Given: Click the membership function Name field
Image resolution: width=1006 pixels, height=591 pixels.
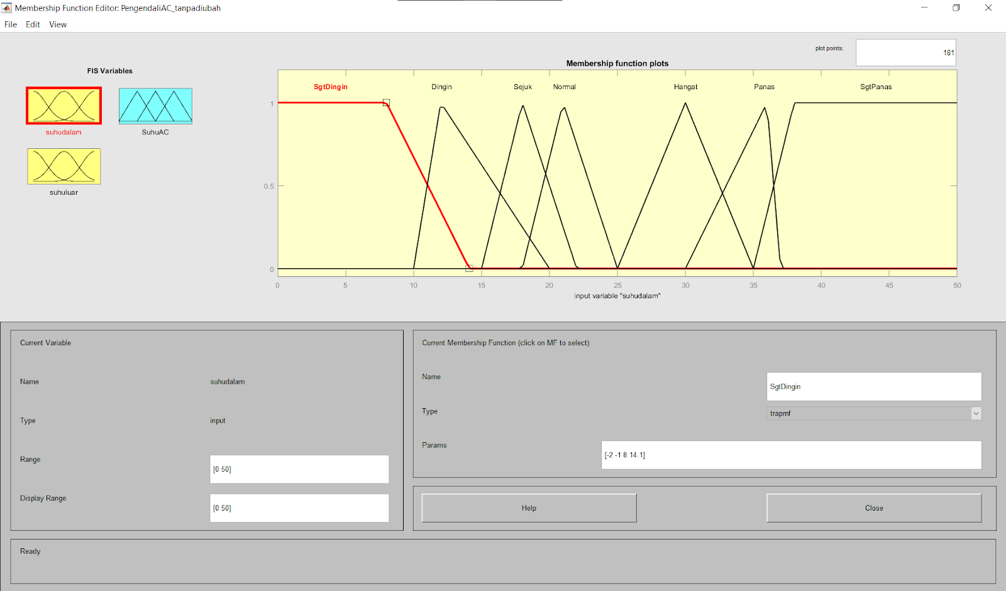Looking at the screenshot, I should coord(874,386).
